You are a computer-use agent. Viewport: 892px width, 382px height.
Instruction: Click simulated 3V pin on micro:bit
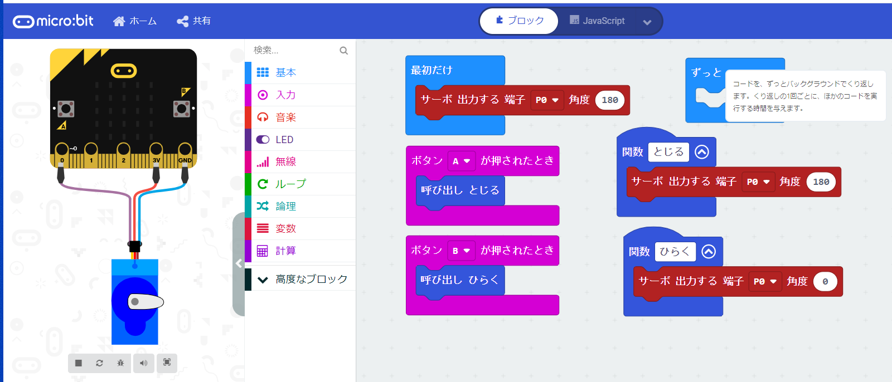(156, 155)
